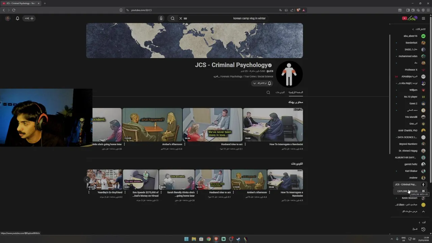432x243 pixels.
Task: Select Karl Shakur in subscriptions list
Action: [410, 171]
